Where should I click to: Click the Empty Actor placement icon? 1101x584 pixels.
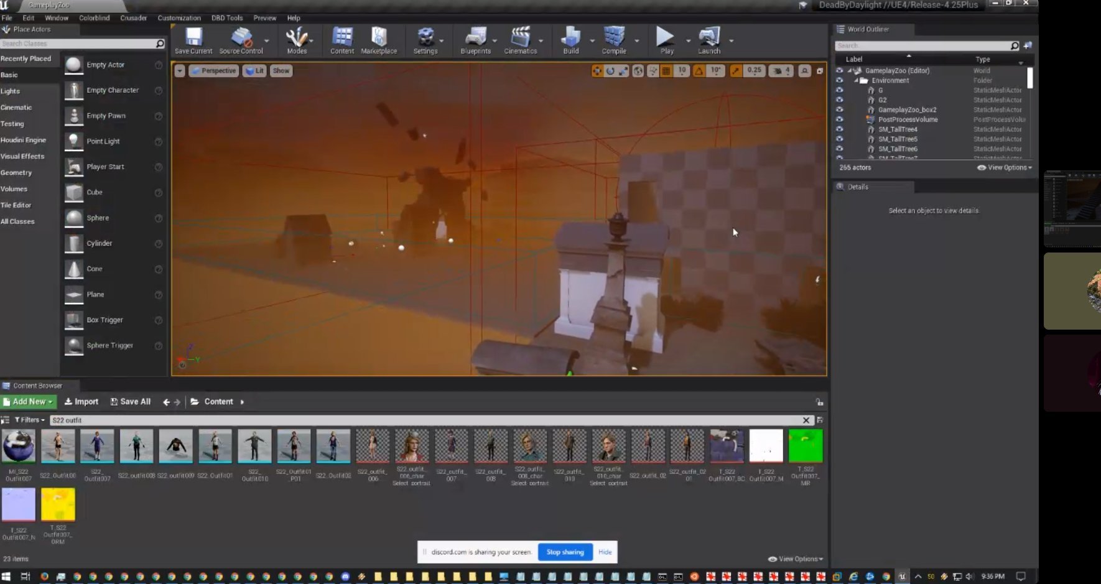click(74, 65)
